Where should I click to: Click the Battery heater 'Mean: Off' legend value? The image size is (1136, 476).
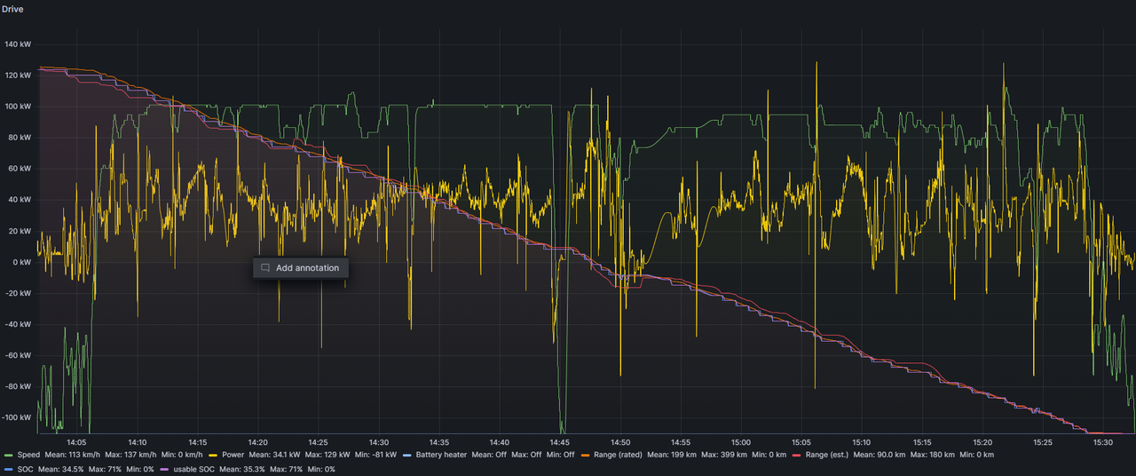coord(489,455)
